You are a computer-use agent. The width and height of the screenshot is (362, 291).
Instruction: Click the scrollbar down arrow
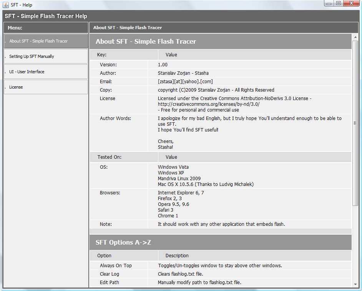point(355,284)
